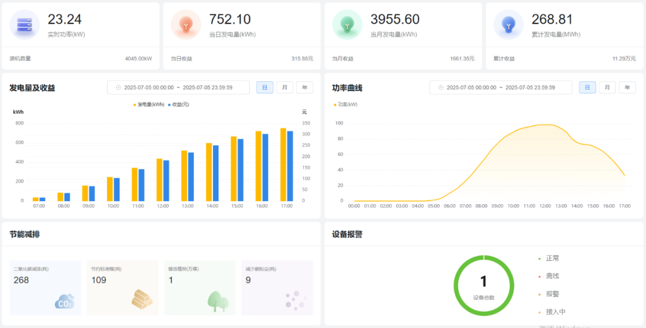Click the green monthly generation bulb icon

pyautogui.click(x=347, y=25)
